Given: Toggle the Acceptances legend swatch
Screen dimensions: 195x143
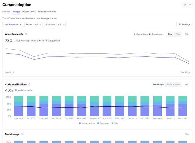Looking at the screenshot, I should click(150, 34).
